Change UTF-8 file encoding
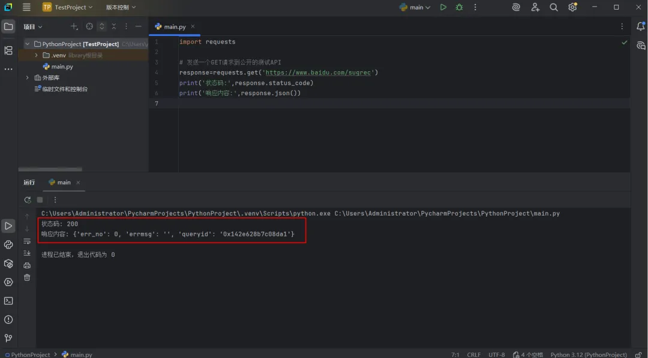648x358 pixels. 496,354
